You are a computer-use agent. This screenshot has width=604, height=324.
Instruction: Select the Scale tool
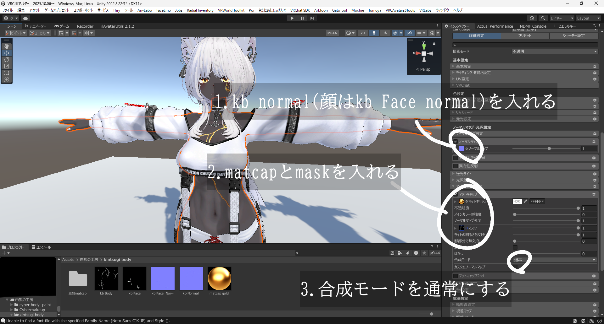7,66
